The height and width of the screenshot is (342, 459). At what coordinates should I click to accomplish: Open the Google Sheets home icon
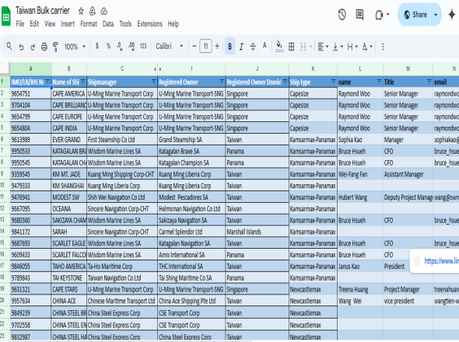point(6,16)
